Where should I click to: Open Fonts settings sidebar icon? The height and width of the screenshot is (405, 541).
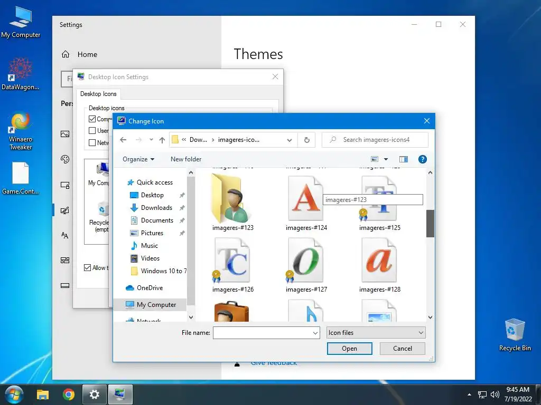pyautogui.click(x=65, y=235)
